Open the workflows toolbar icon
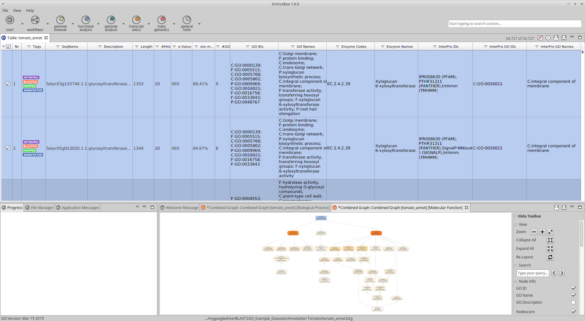This screenshot has height=321, width=585. click(35, 20)
